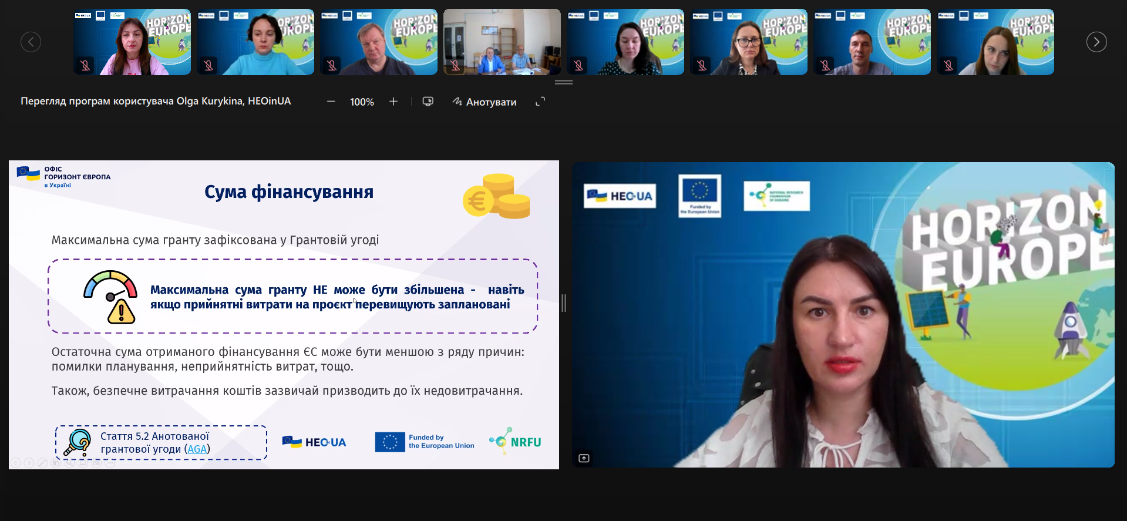Expand shared content to full screen
The image size is (1127, 521).
click(540, 102)
